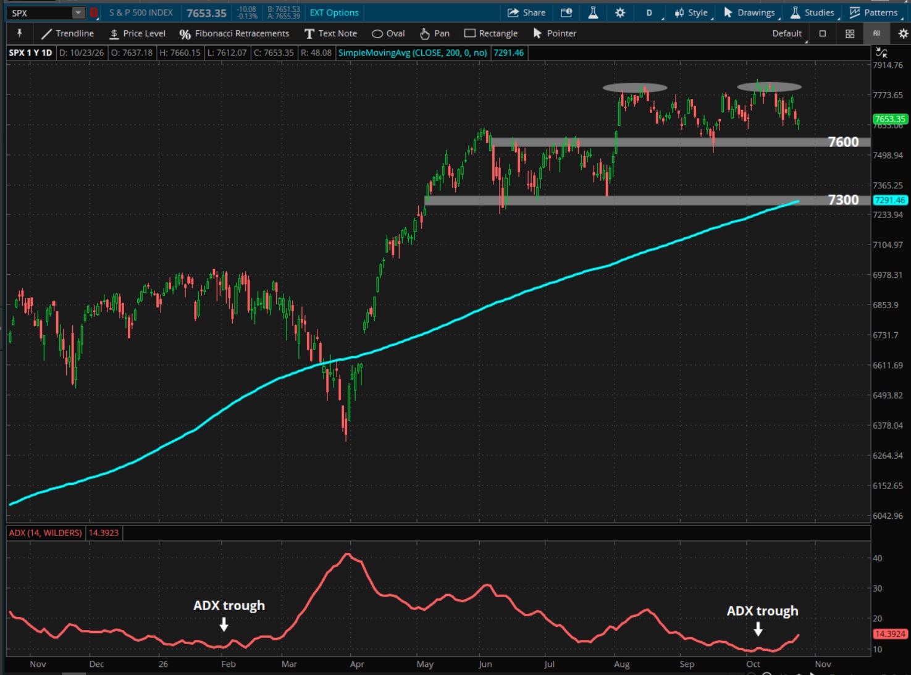The image size is (911, 675).
Task: Click the chart scale arrows icon above price axis
Action: [881, 53]
